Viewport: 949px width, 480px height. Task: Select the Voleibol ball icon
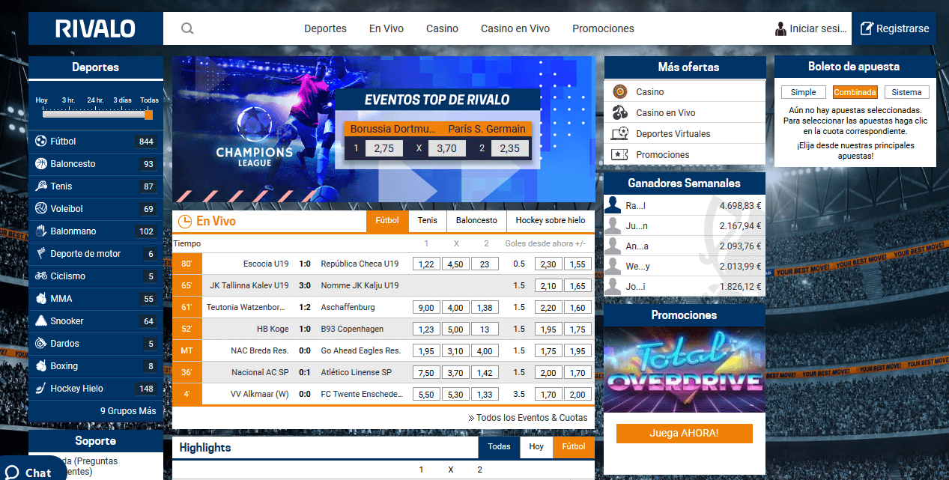(41, 208)
